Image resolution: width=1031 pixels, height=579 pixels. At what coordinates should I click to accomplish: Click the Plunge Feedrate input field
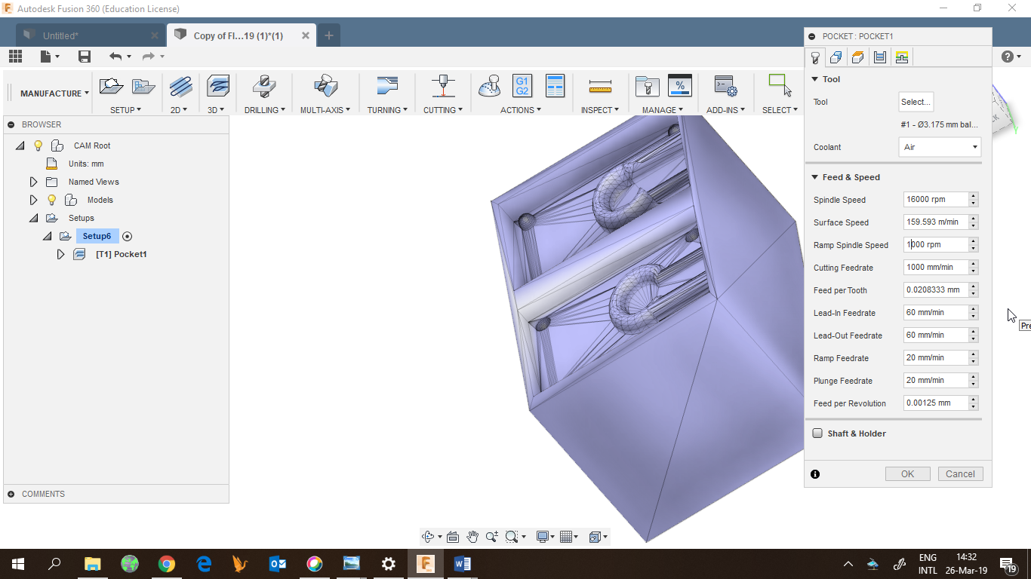[x=935, y=381]
